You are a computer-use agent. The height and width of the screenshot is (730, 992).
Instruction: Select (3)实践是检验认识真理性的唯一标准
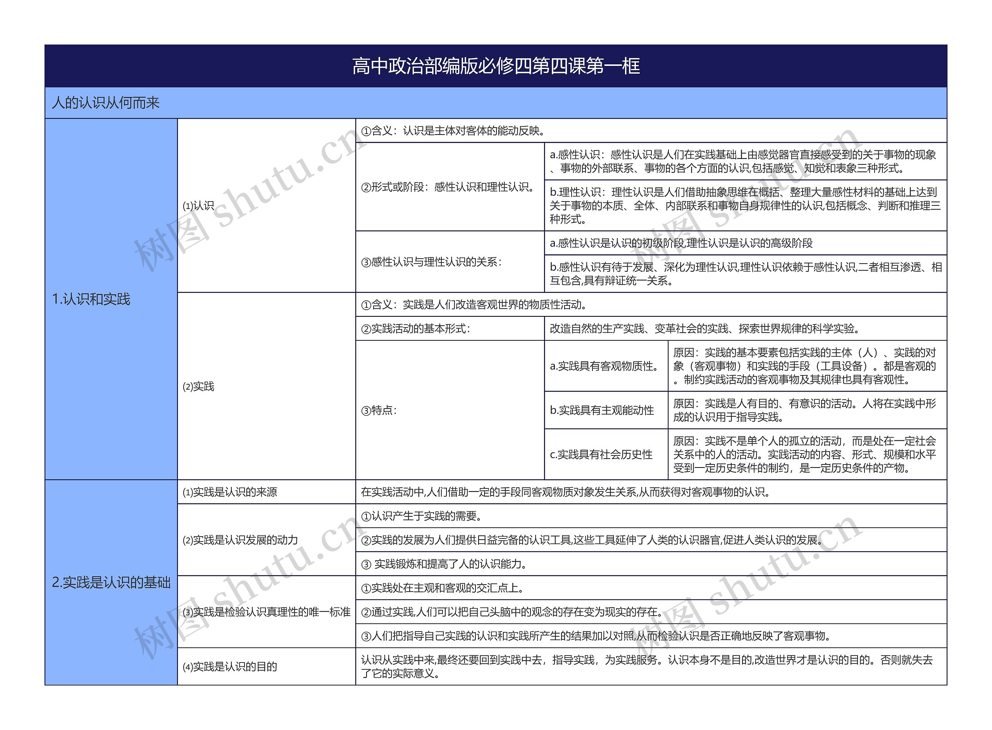266,612
